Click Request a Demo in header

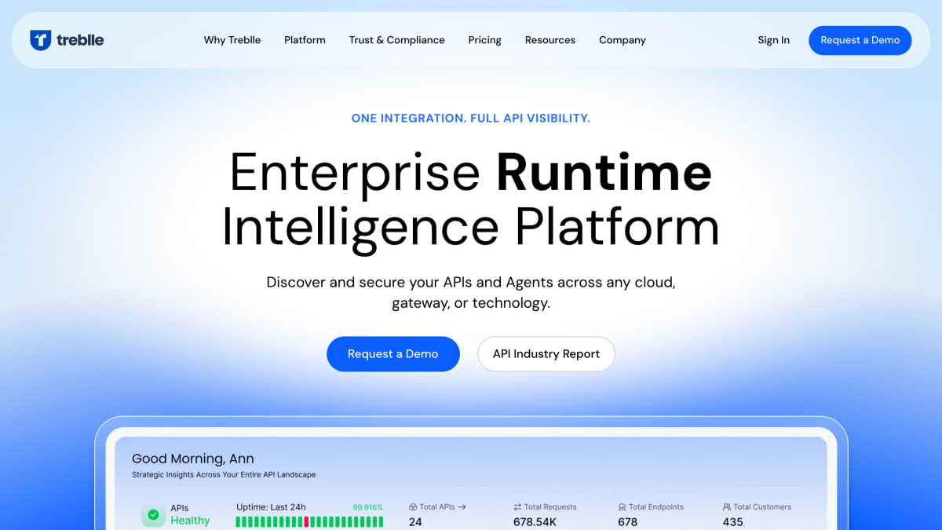860,40
